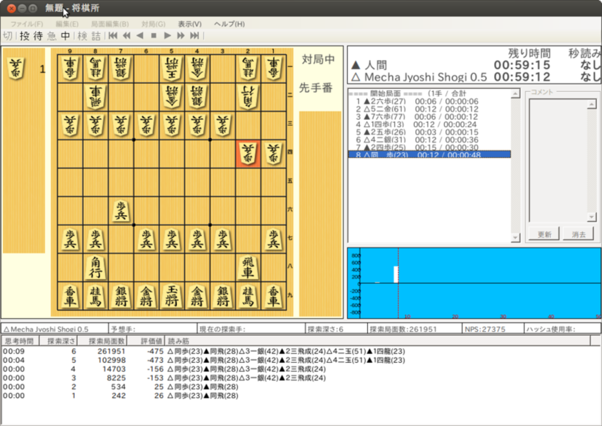
Task: Click the 検 analysis toolbar icon
Action: (x=82, y=36)
